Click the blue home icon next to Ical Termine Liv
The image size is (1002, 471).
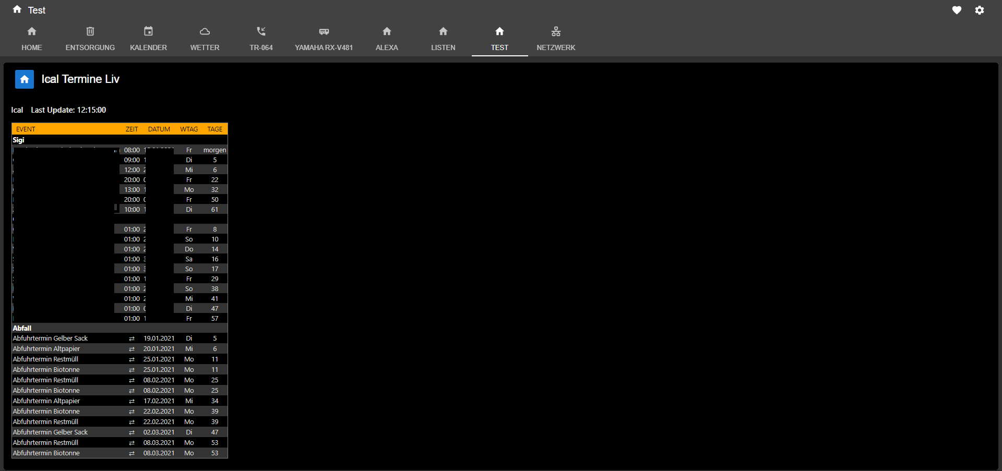[x=25, y=79]
